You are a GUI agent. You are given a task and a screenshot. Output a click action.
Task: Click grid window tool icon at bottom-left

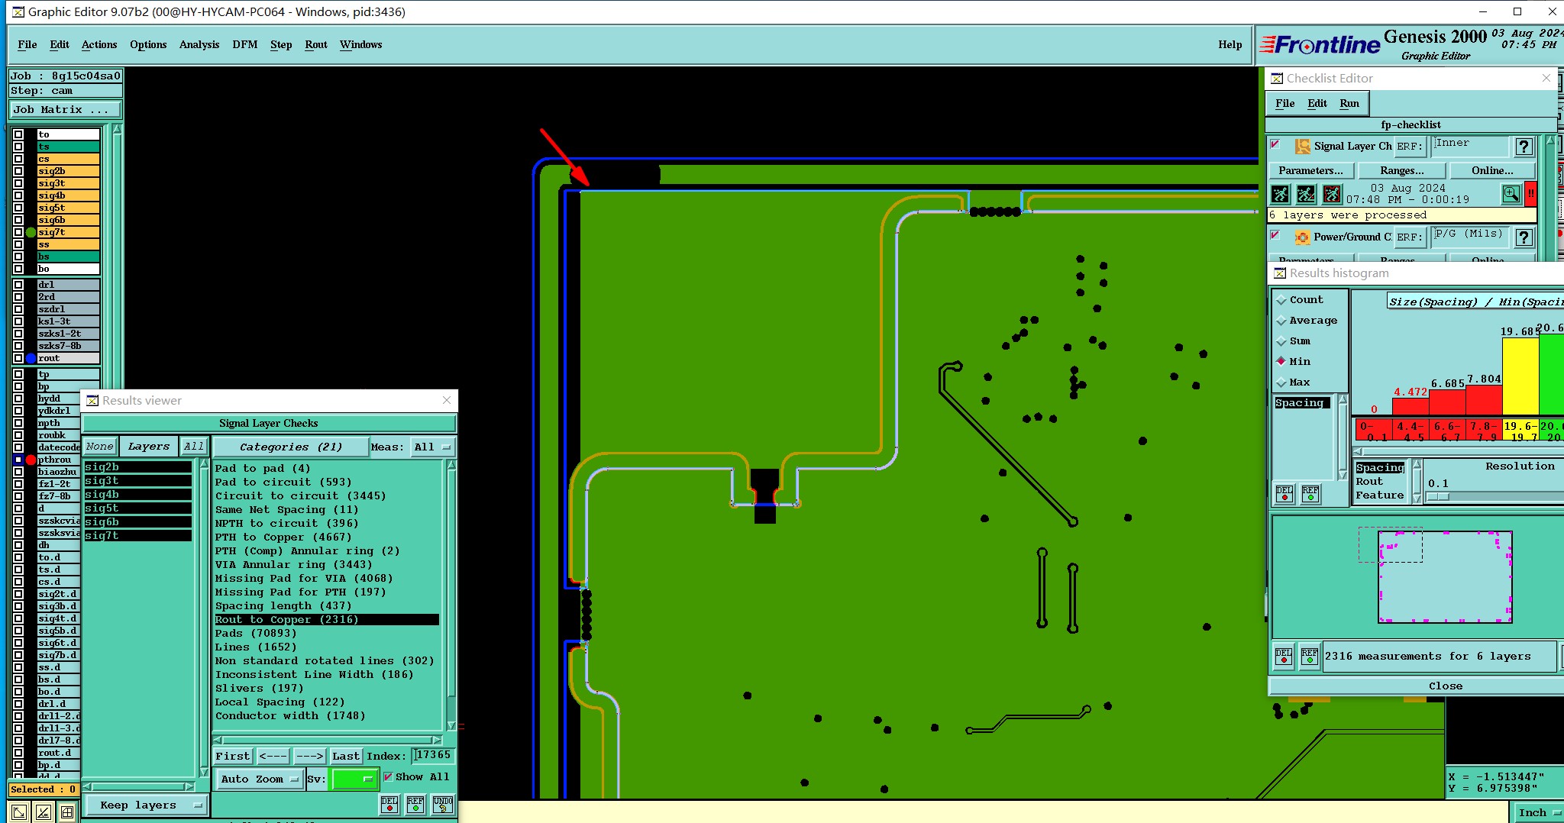pyautogui.click(x=67, y=812)
